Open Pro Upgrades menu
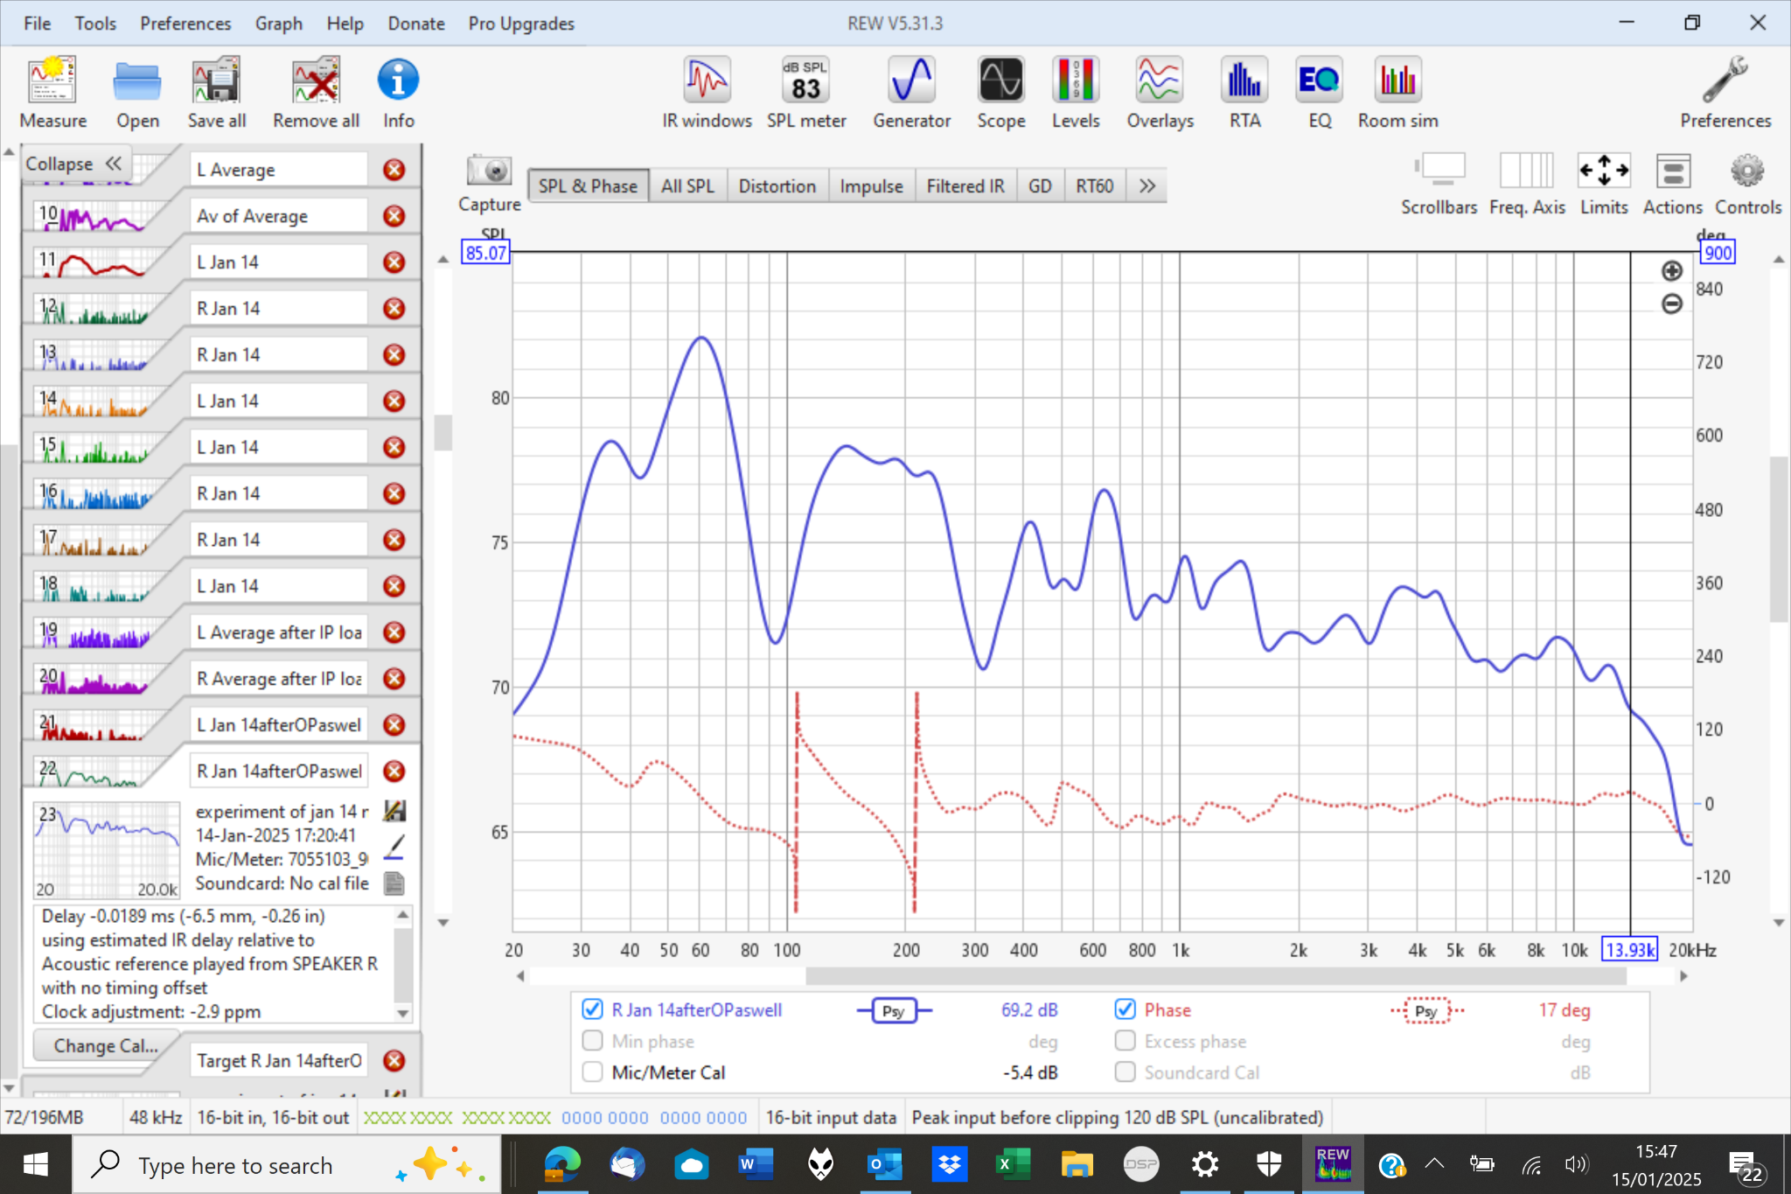This screenshot has width=1791, height=1194. (521, 24)
